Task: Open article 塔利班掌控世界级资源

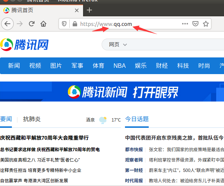Action: [x=187, y=160]
